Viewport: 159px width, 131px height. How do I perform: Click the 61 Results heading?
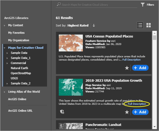64,18
